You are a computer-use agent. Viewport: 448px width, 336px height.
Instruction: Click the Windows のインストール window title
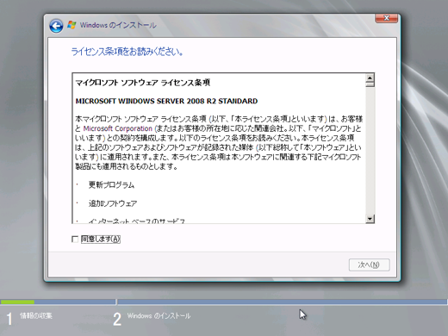point(118,25)
